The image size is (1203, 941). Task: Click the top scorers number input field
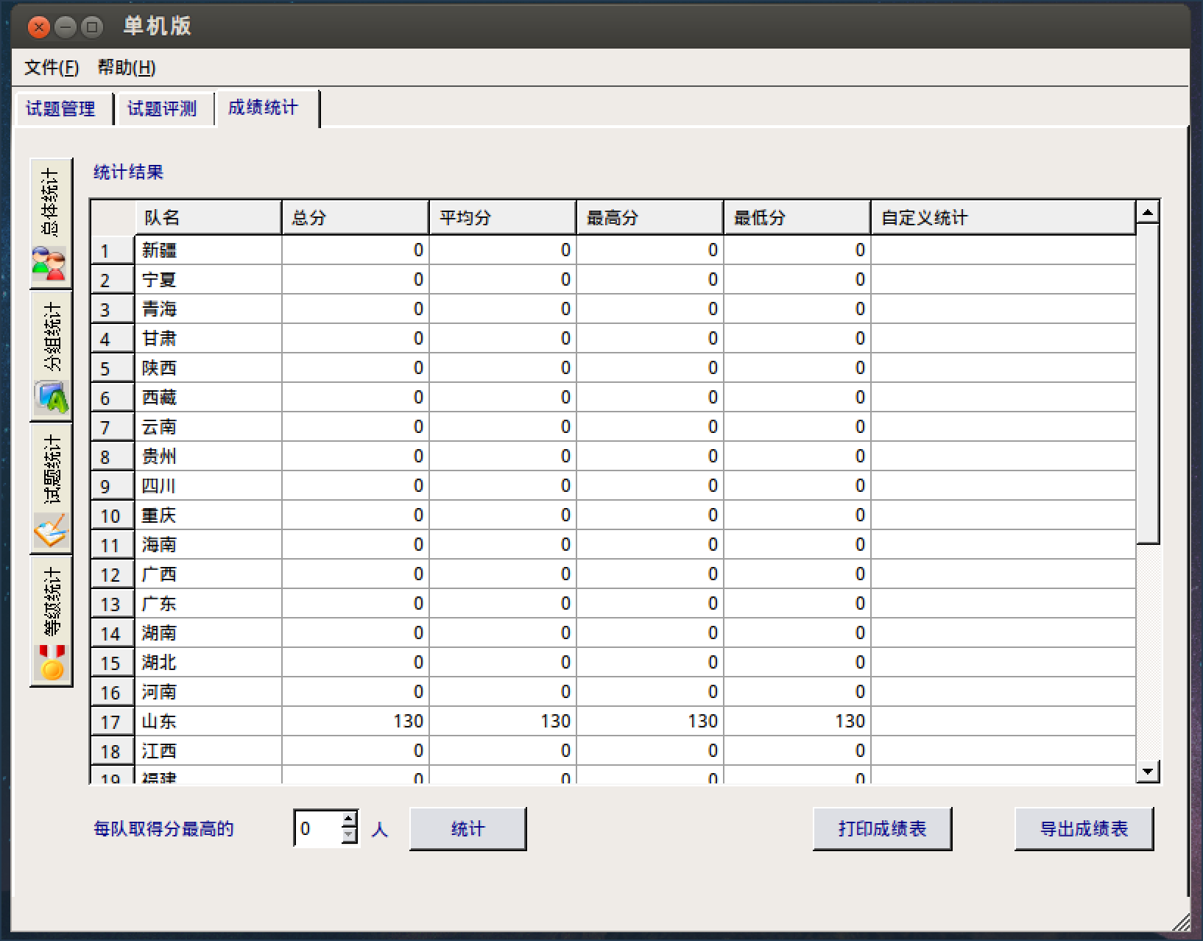click(317, 828)
